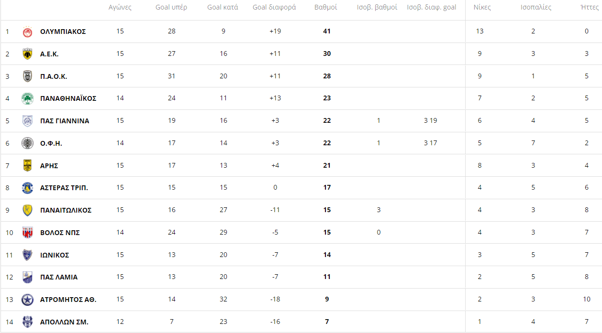
Task: Click the ΑΣΤΕΡΑΣ ΤΡΙΠ. blue badge
Action: point(27,188)
